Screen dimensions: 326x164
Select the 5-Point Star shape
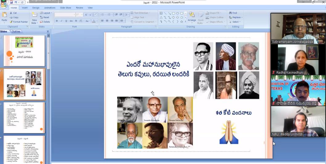(182, 22)
